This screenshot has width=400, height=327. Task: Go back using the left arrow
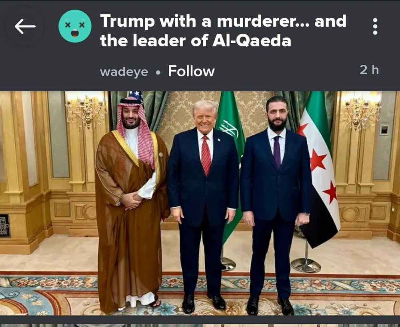click(x=25, y=26)
